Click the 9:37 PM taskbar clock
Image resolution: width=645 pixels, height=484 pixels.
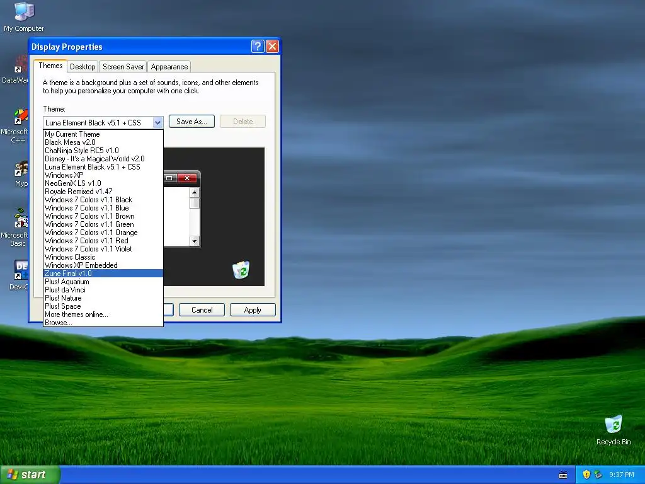tap(622, 475)
